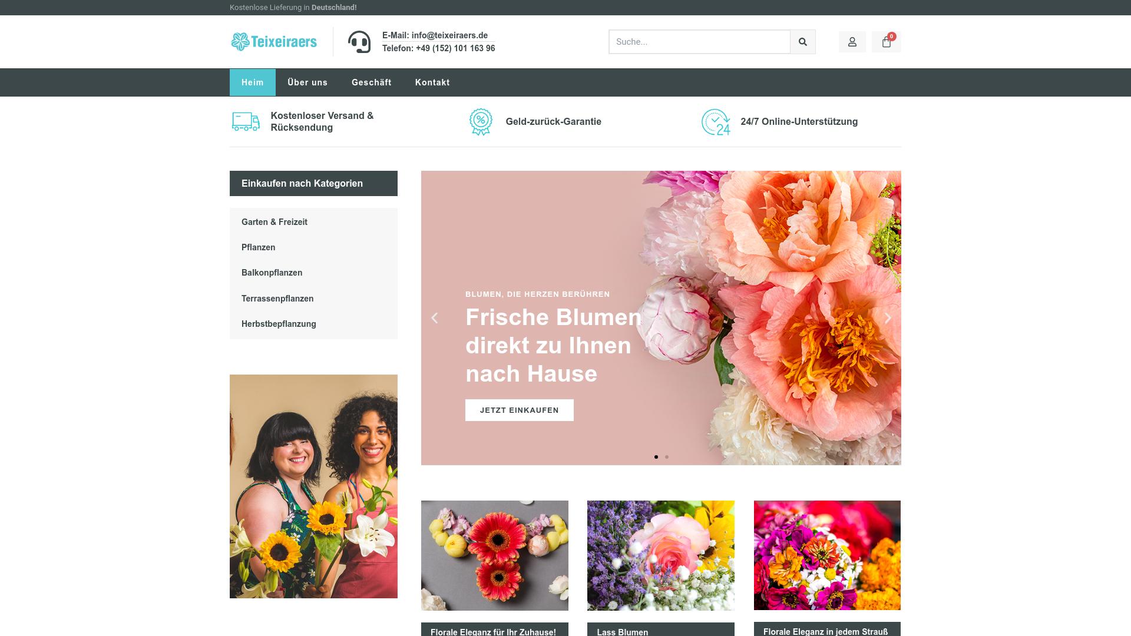Click the delivery truck shipping icon
This screenshot has height=636, width=1131.
pos(246,121)
